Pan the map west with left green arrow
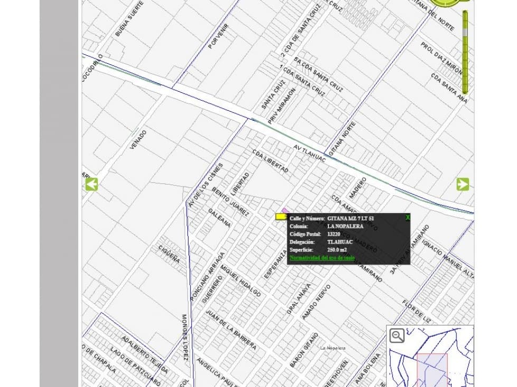 (92, 185)
